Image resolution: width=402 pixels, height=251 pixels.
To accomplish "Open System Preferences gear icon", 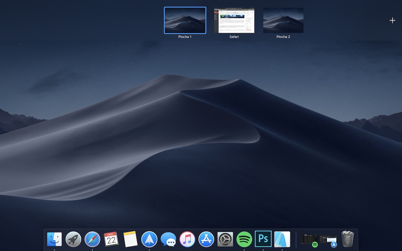I will click(225, 239).
